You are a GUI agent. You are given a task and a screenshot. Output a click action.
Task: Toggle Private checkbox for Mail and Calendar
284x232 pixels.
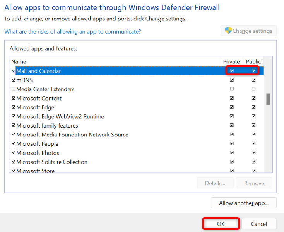point(232,71)
